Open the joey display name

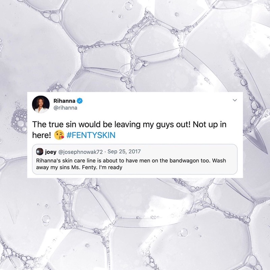tap(51, 152)
